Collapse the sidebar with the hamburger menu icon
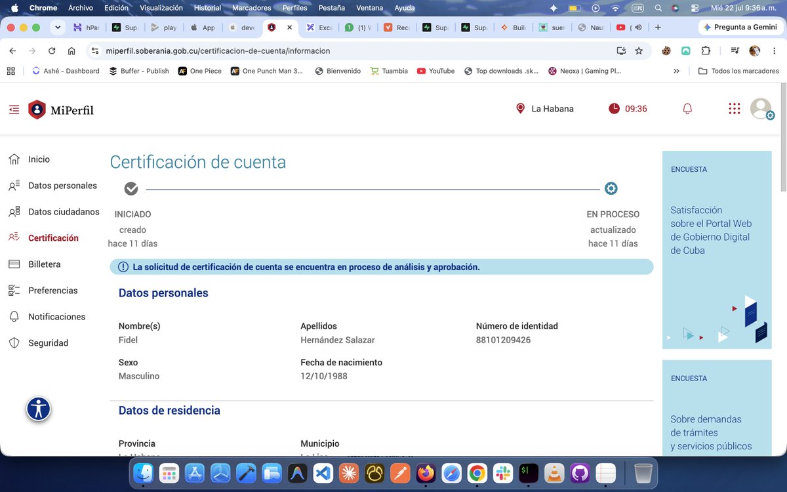Viewport: 787px width, 492px height. tap(14, 110)
